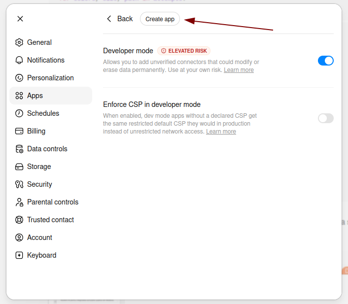Viewport: 348px width, 304px height.
Task: Open the General settings section
Action: click(51, 42)
